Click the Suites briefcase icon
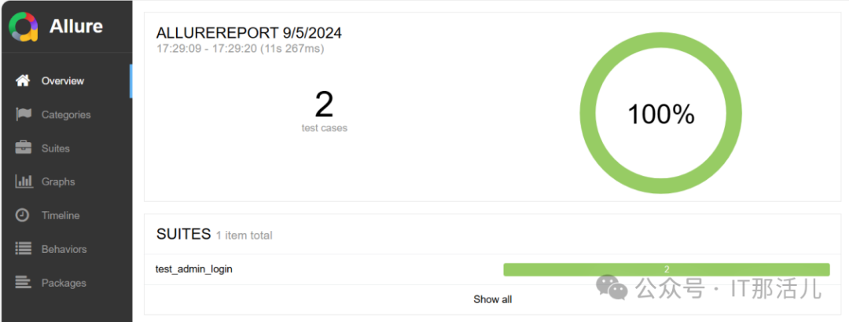849x322 pixels. pyautogui.click(x=23, y=148)
